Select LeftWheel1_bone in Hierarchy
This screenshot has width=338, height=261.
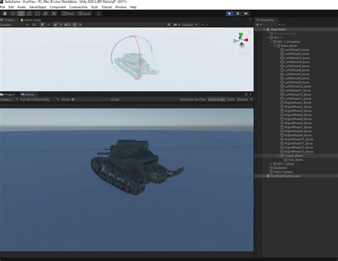pos(297,50)
